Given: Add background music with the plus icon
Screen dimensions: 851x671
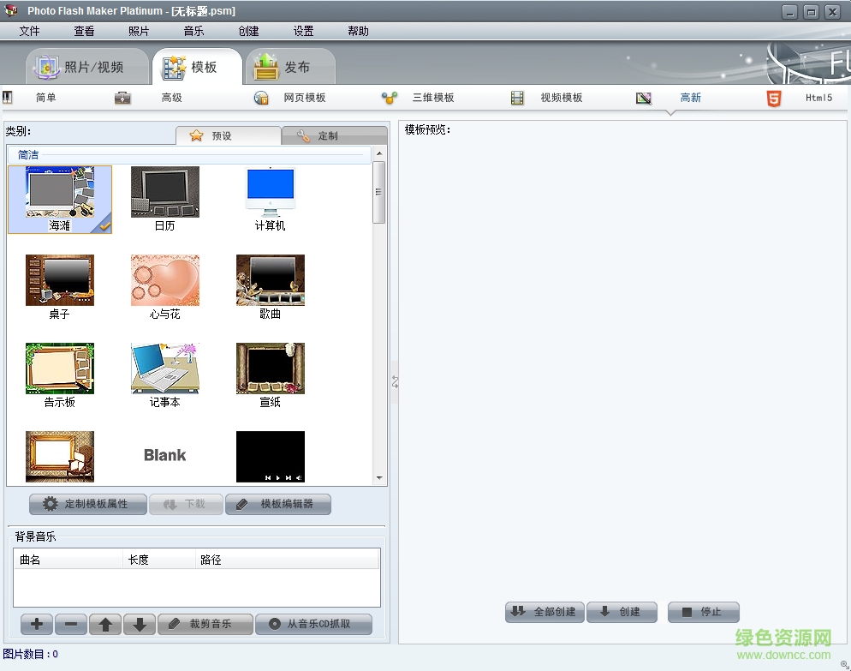Looking at the screenshot, I should pyautogui.click(x=36, y=625).
